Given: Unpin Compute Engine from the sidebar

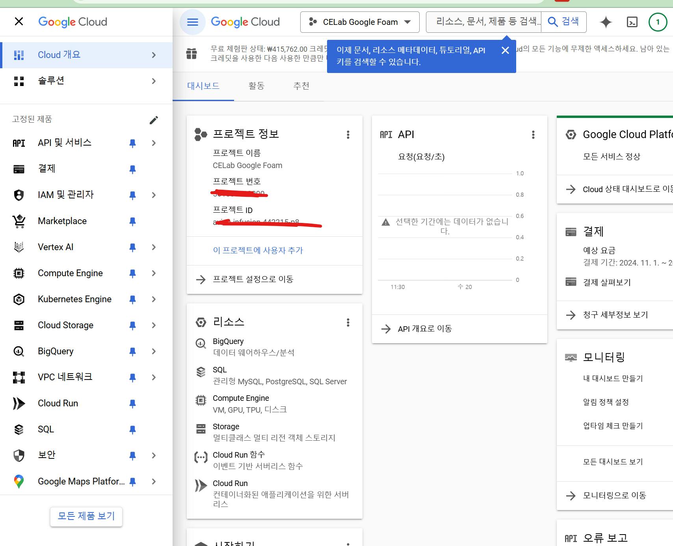Looking at the screenshot, I should (x=133, y=273).
